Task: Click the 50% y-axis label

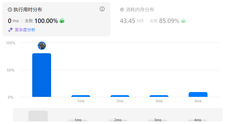Action: [11, 70]
